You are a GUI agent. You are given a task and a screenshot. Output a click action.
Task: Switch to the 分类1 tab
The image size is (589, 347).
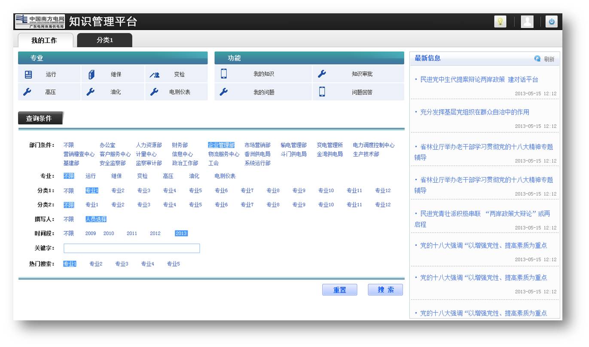pos(105,40)
